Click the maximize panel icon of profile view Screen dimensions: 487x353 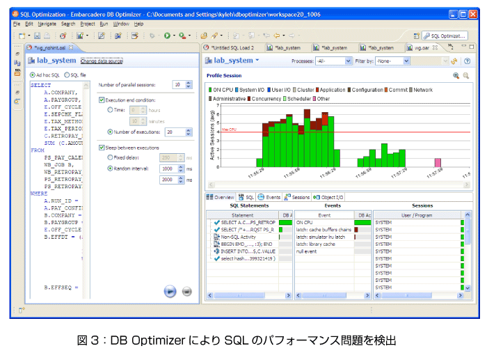(472, 47)
